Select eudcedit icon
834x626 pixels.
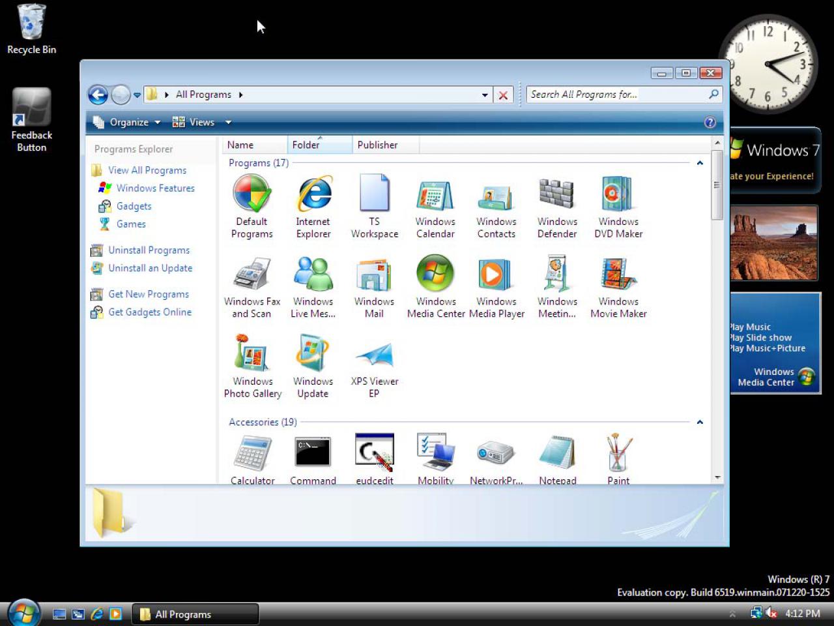375,459
